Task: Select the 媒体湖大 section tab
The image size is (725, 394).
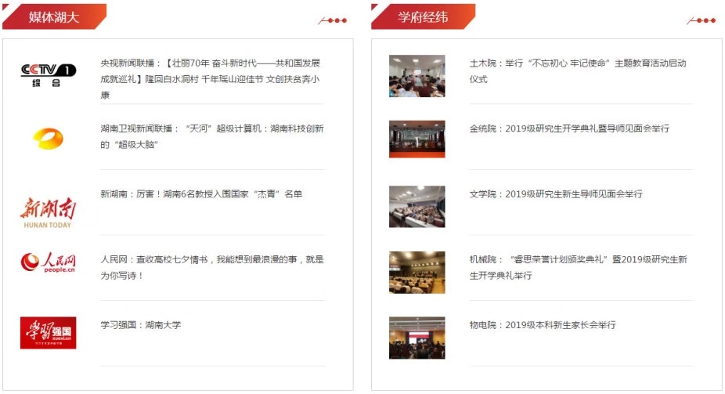Action: click(x=54, y=16)
